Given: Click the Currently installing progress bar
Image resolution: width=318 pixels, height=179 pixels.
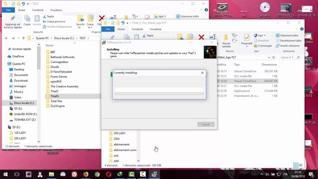Looking at the screenshot, I should point(159,94).
